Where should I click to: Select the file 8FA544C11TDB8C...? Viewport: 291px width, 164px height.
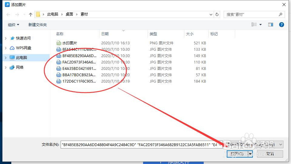coord(79,50)
